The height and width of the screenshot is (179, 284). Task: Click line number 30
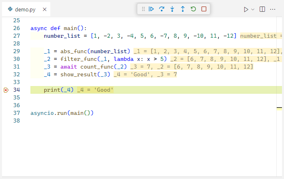pos(17,59)
